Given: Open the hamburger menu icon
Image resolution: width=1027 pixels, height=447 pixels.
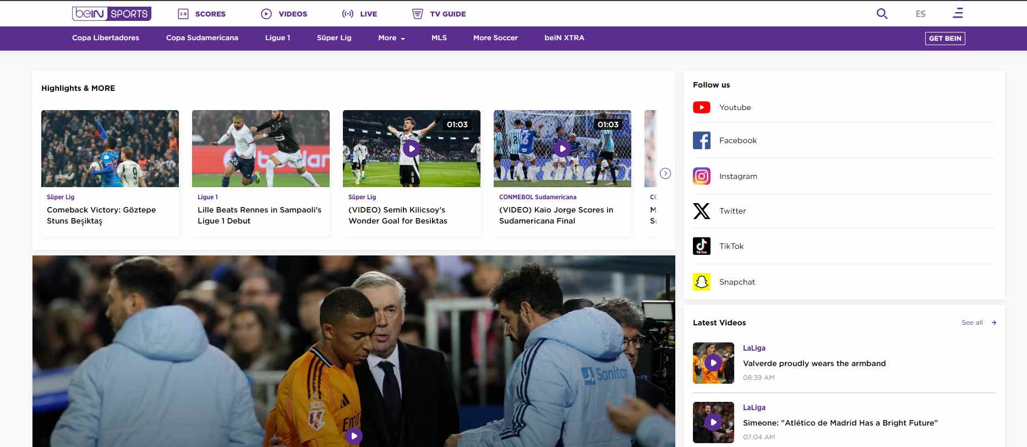Looking at the screenshot, I should [x=958, y=13].
